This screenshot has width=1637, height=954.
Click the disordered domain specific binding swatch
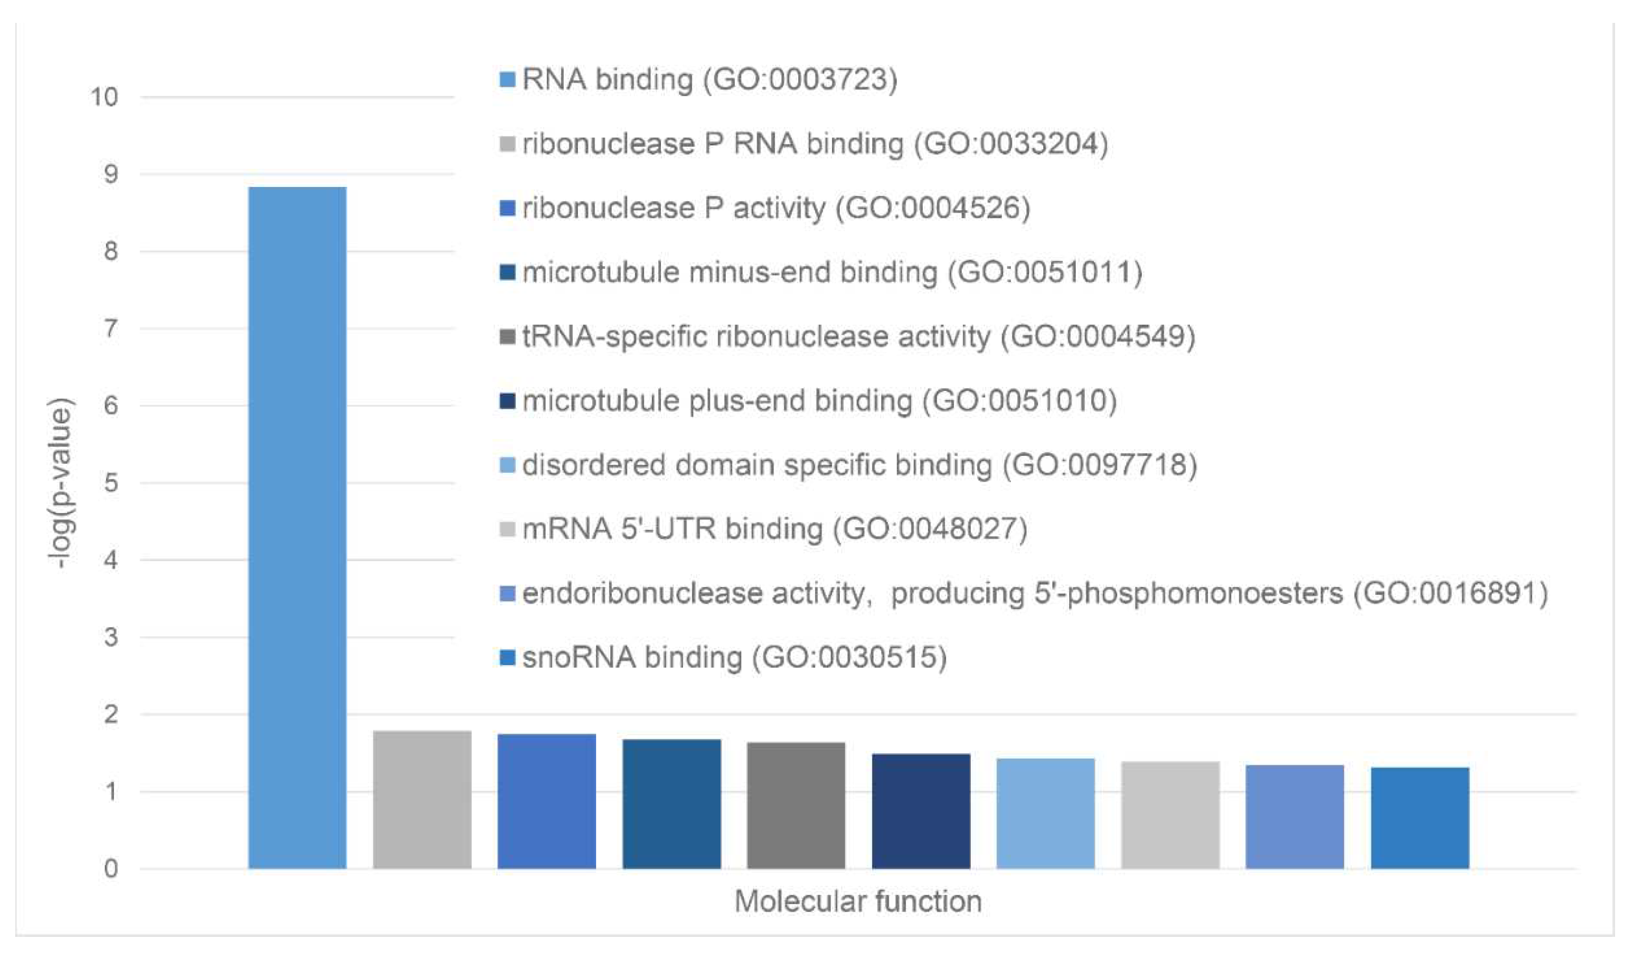(507, 465)
